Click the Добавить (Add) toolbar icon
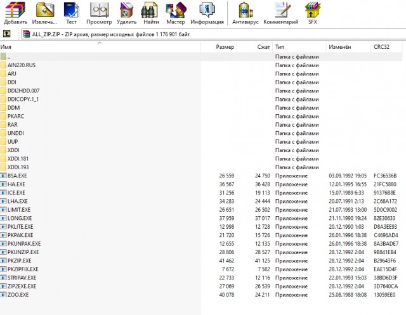Screen dimensions: 406x315 click(15, 13)
